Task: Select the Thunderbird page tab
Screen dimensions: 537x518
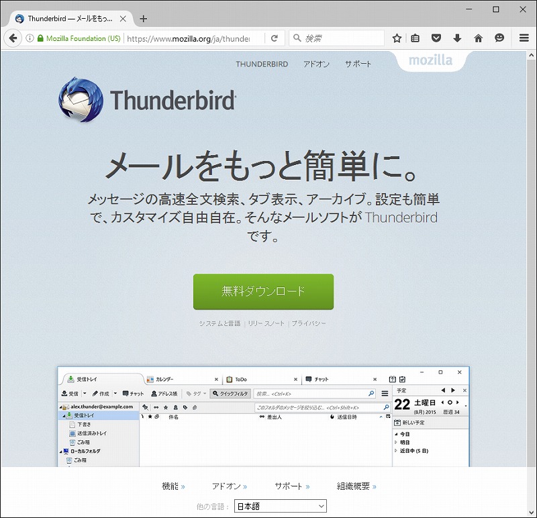Action: [x=71, y=19]
